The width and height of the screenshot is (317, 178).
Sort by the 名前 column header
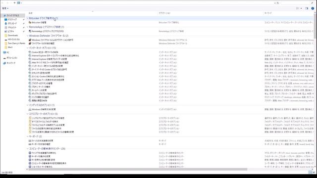[x=31, y=13]
